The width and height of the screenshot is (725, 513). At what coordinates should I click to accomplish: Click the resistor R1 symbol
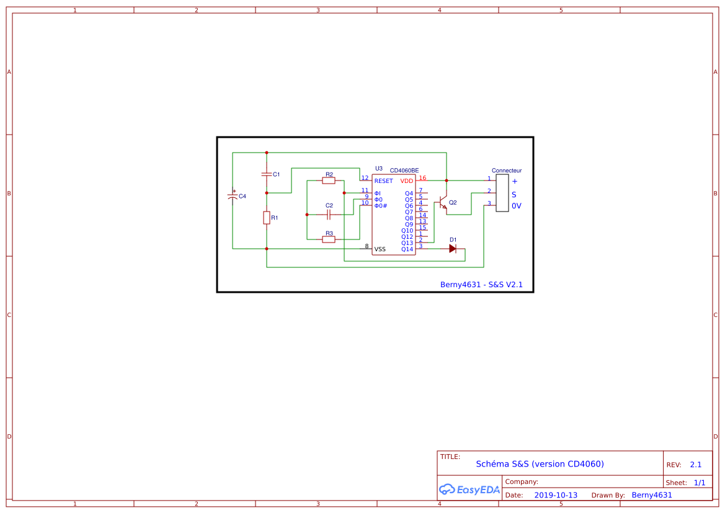[x=267, y=218]
